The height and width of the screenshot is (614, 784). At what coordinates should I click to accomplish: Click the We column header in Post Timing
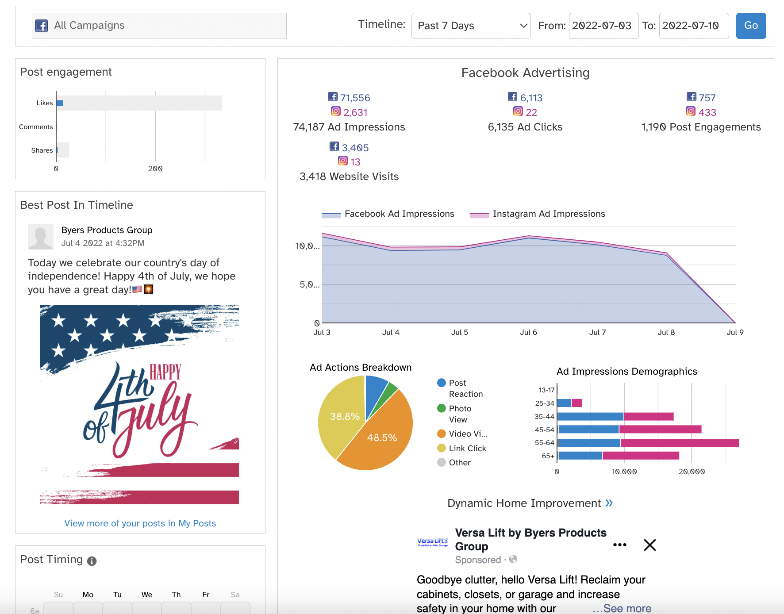(x=147, y=595)
